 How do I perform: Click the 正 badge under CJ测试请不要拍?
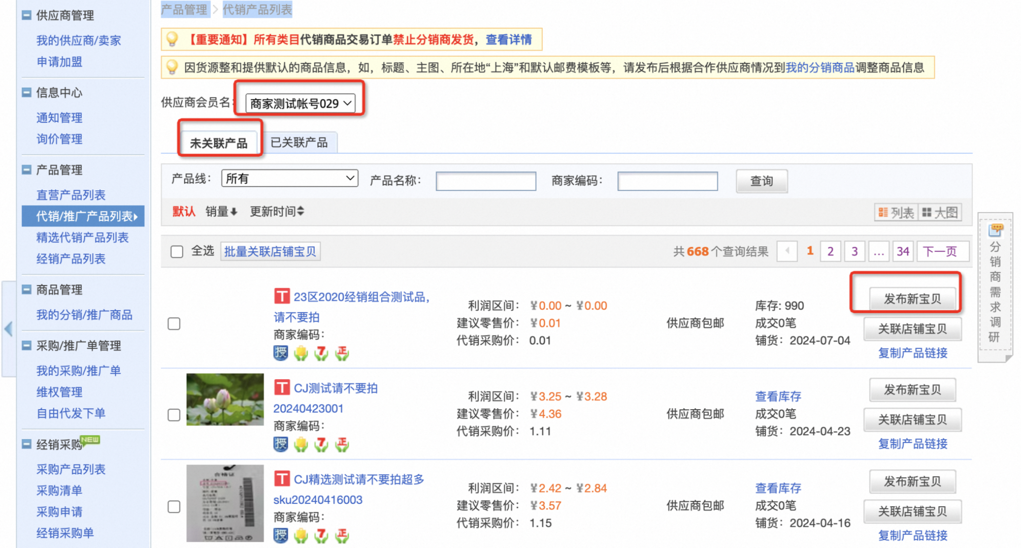[x=342, y=444]
